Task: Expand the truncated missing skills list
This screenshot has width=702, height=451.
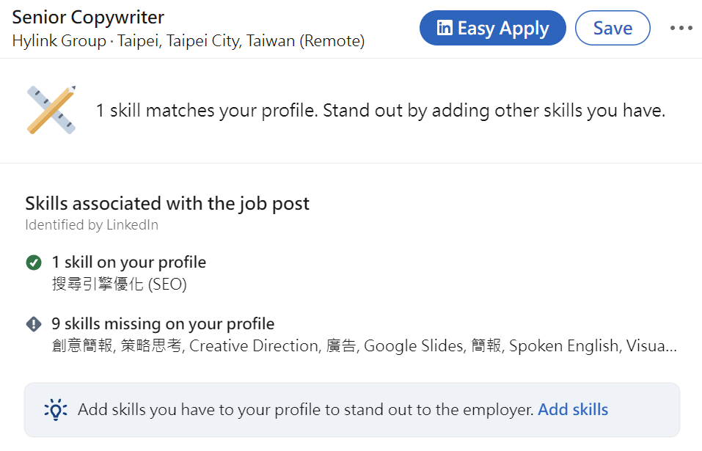Action: click(651, 346)
